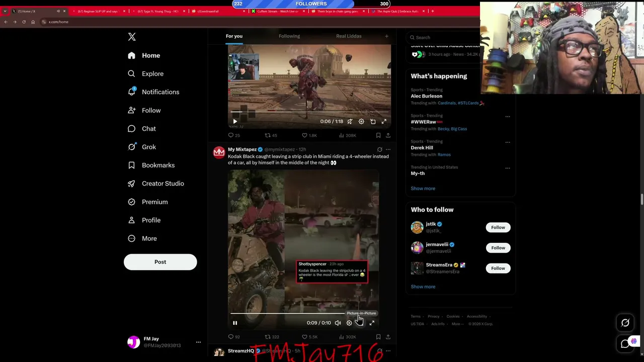Make the Kodak Black video fullscreen
644x362 pixels.
372,323
